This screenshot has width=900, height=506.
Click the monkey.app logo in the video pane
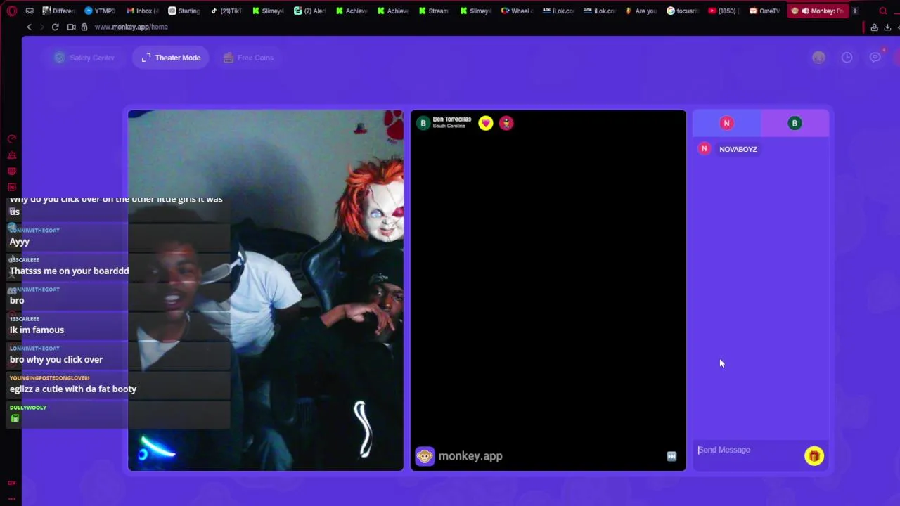(459, 456)
